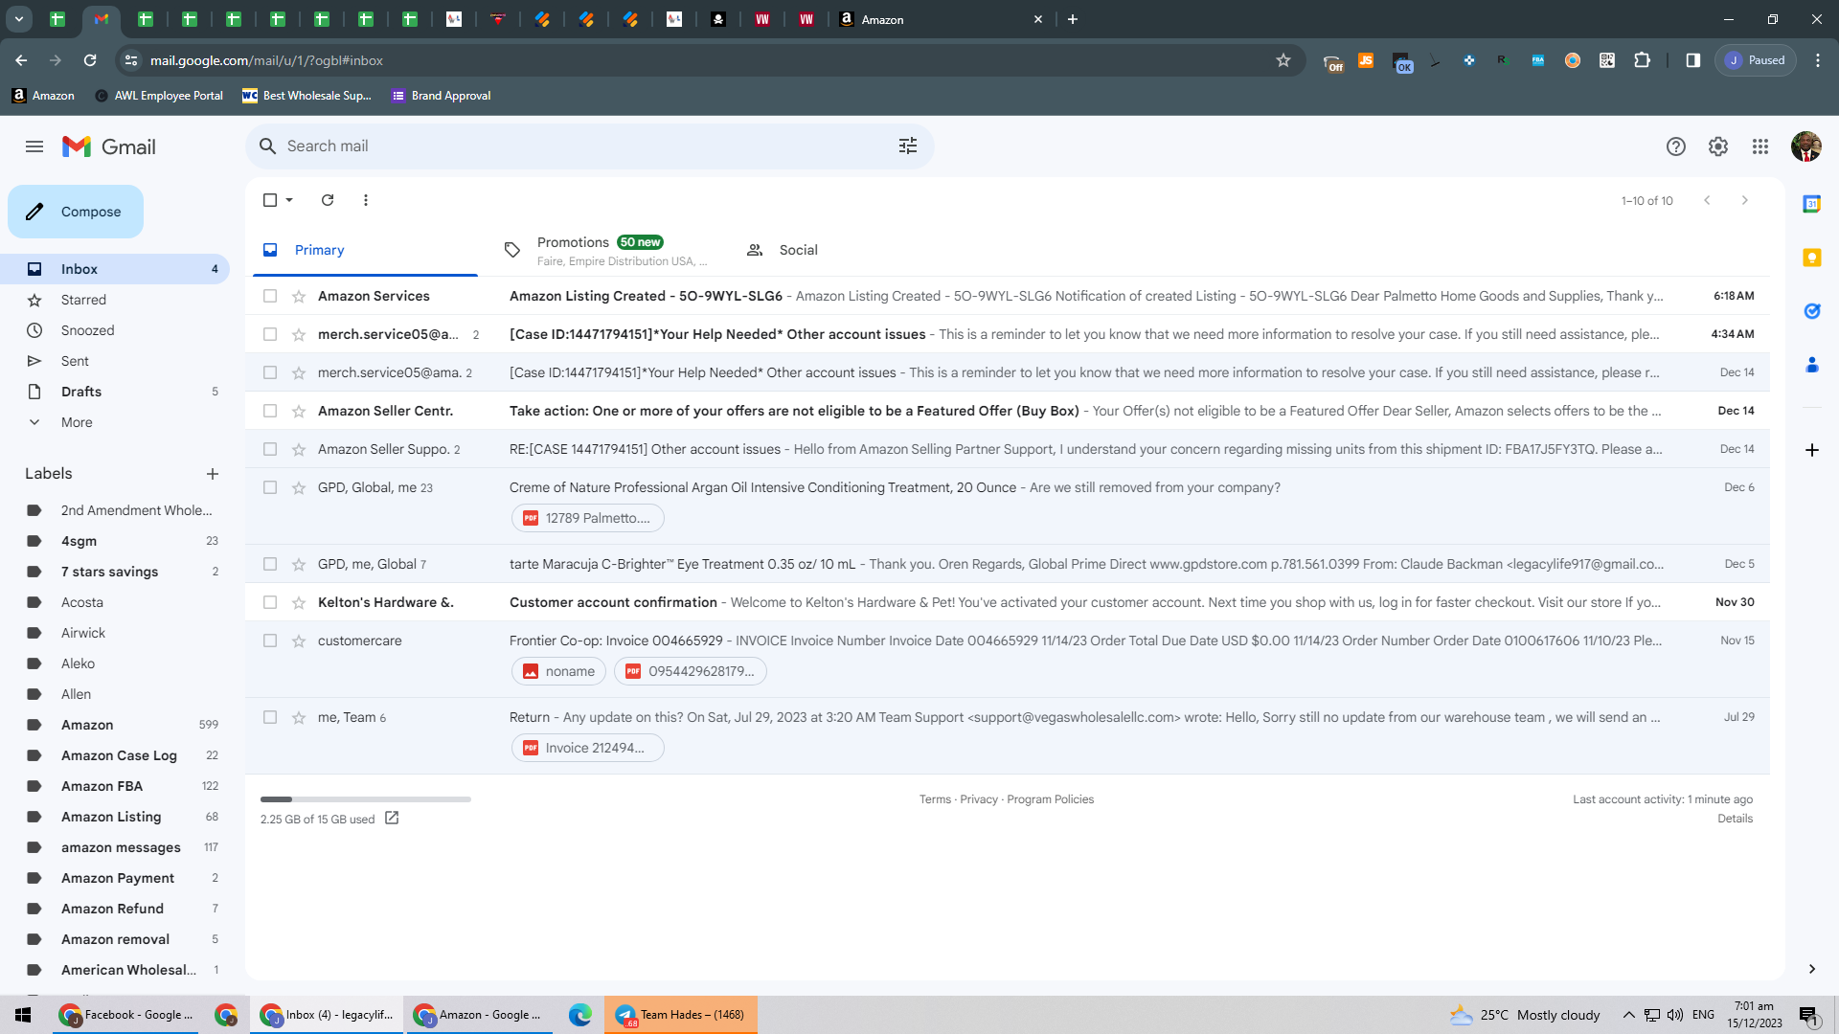
Task: Select the me, Team email checkbox
Action: tap(270, 717)
